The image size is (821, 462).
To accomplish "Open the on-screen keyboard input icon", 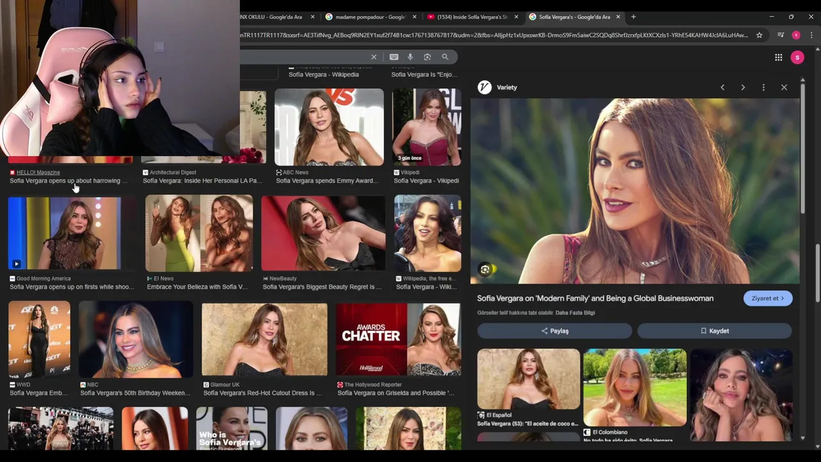I will point(394,57).
